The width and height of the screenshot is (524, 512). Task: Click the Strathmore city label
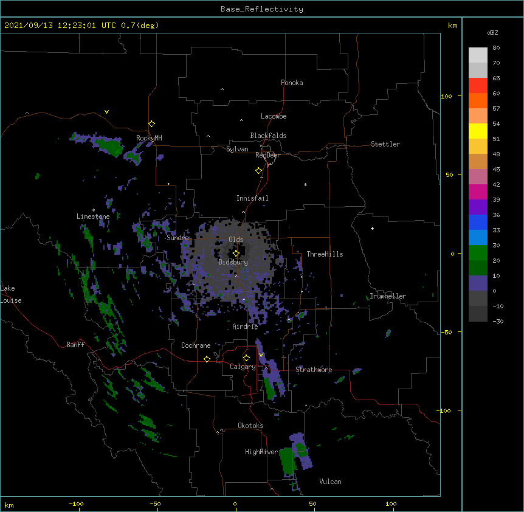(314, 370)
